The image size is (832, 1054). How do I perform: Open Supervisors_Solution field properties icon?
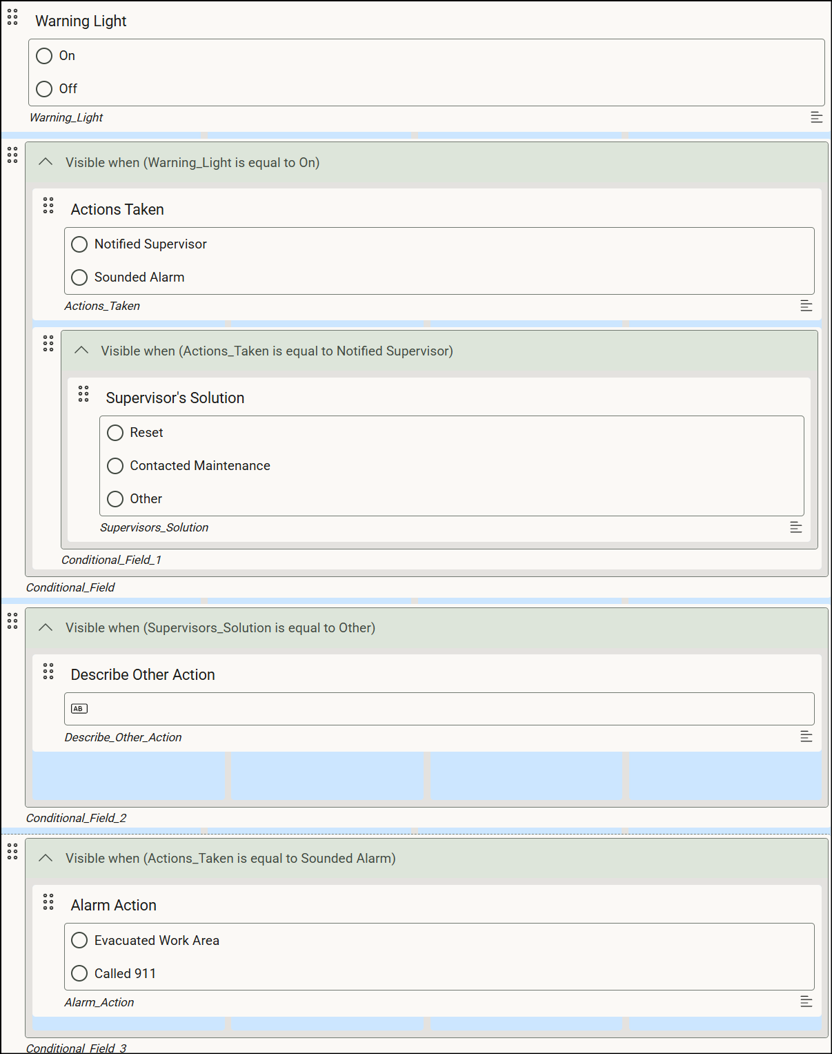[x=795, y=527]
